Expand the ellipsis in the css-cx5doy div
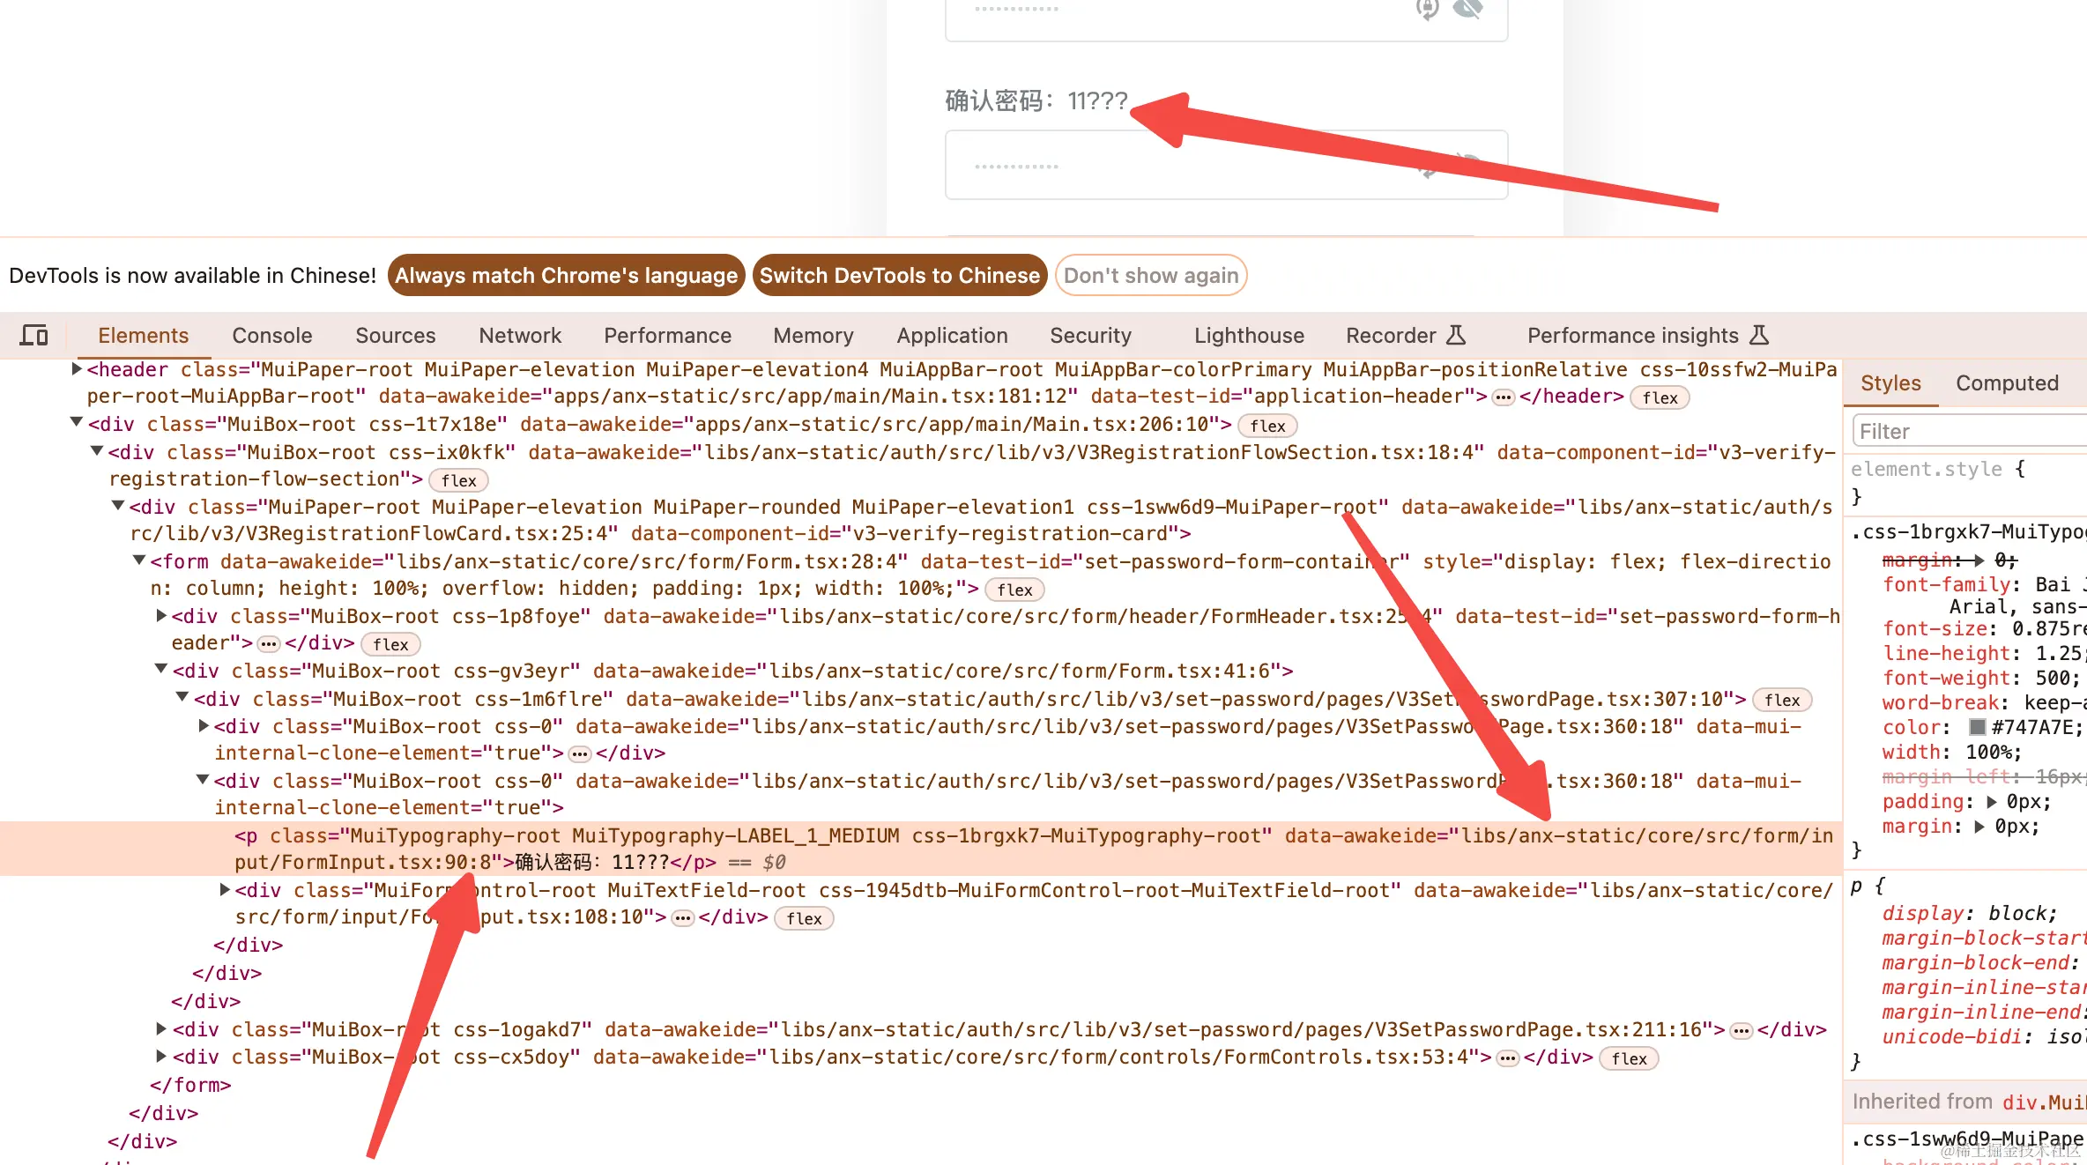The width and height of the screenshot is (2087, 1165). coord(1508,1058)
